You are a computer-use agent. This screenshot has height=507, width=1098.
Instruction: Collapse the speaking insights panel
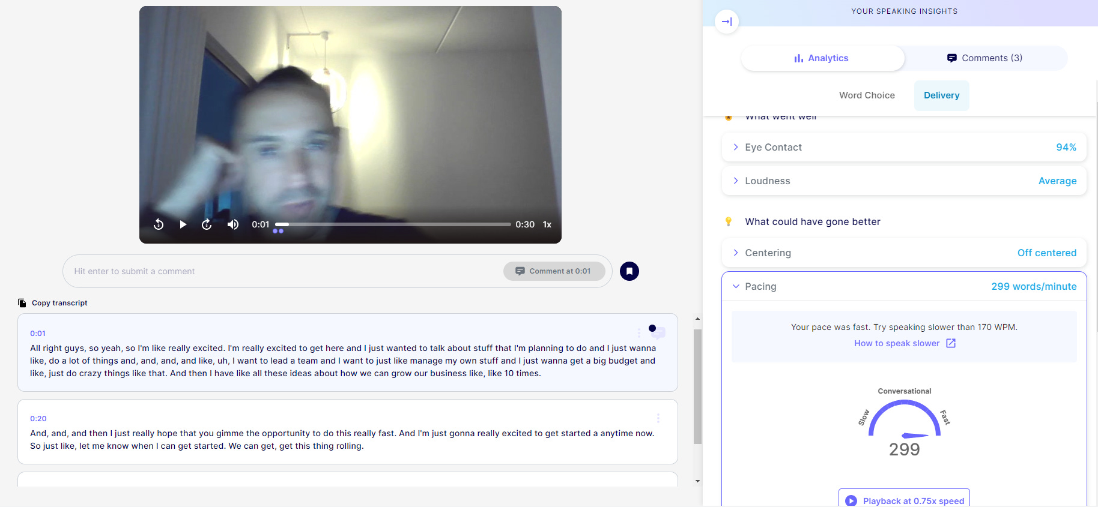[727, 22]
